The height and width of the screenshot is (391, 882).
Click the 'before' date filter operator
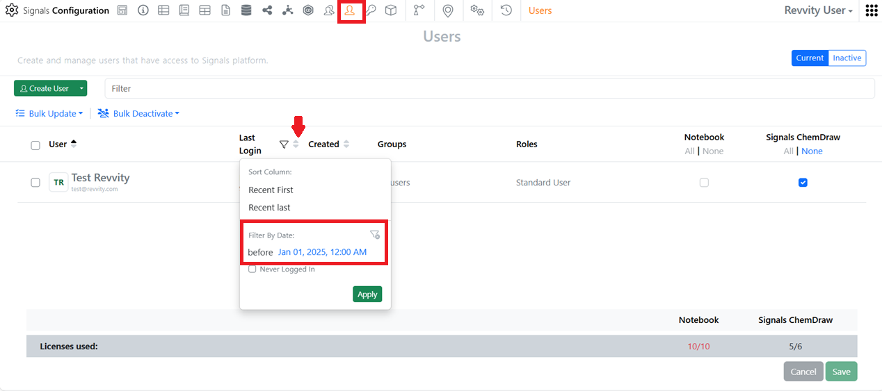coord(260,252)
